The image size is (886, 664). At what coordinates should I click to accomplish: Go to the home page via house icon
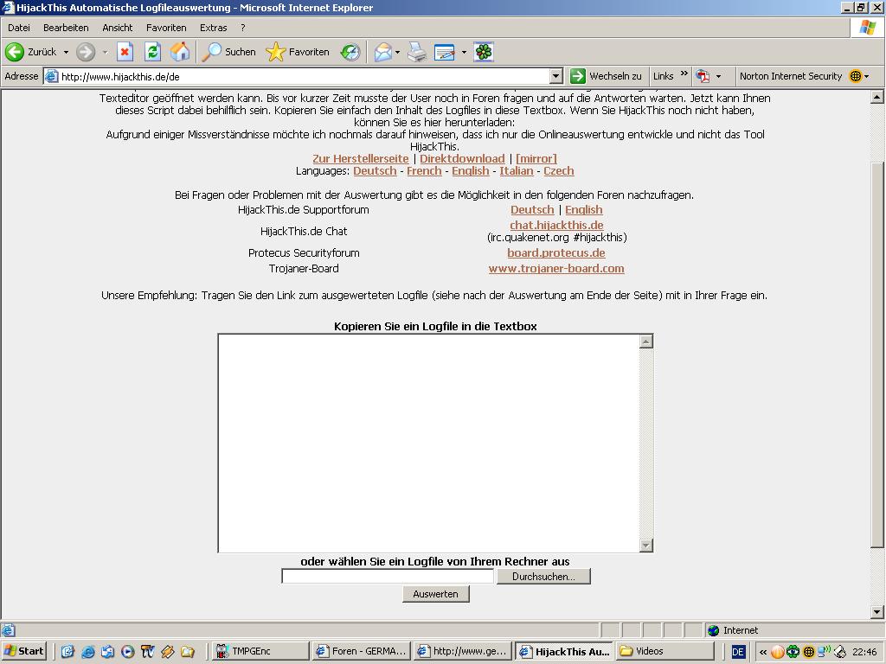(180, 52)
